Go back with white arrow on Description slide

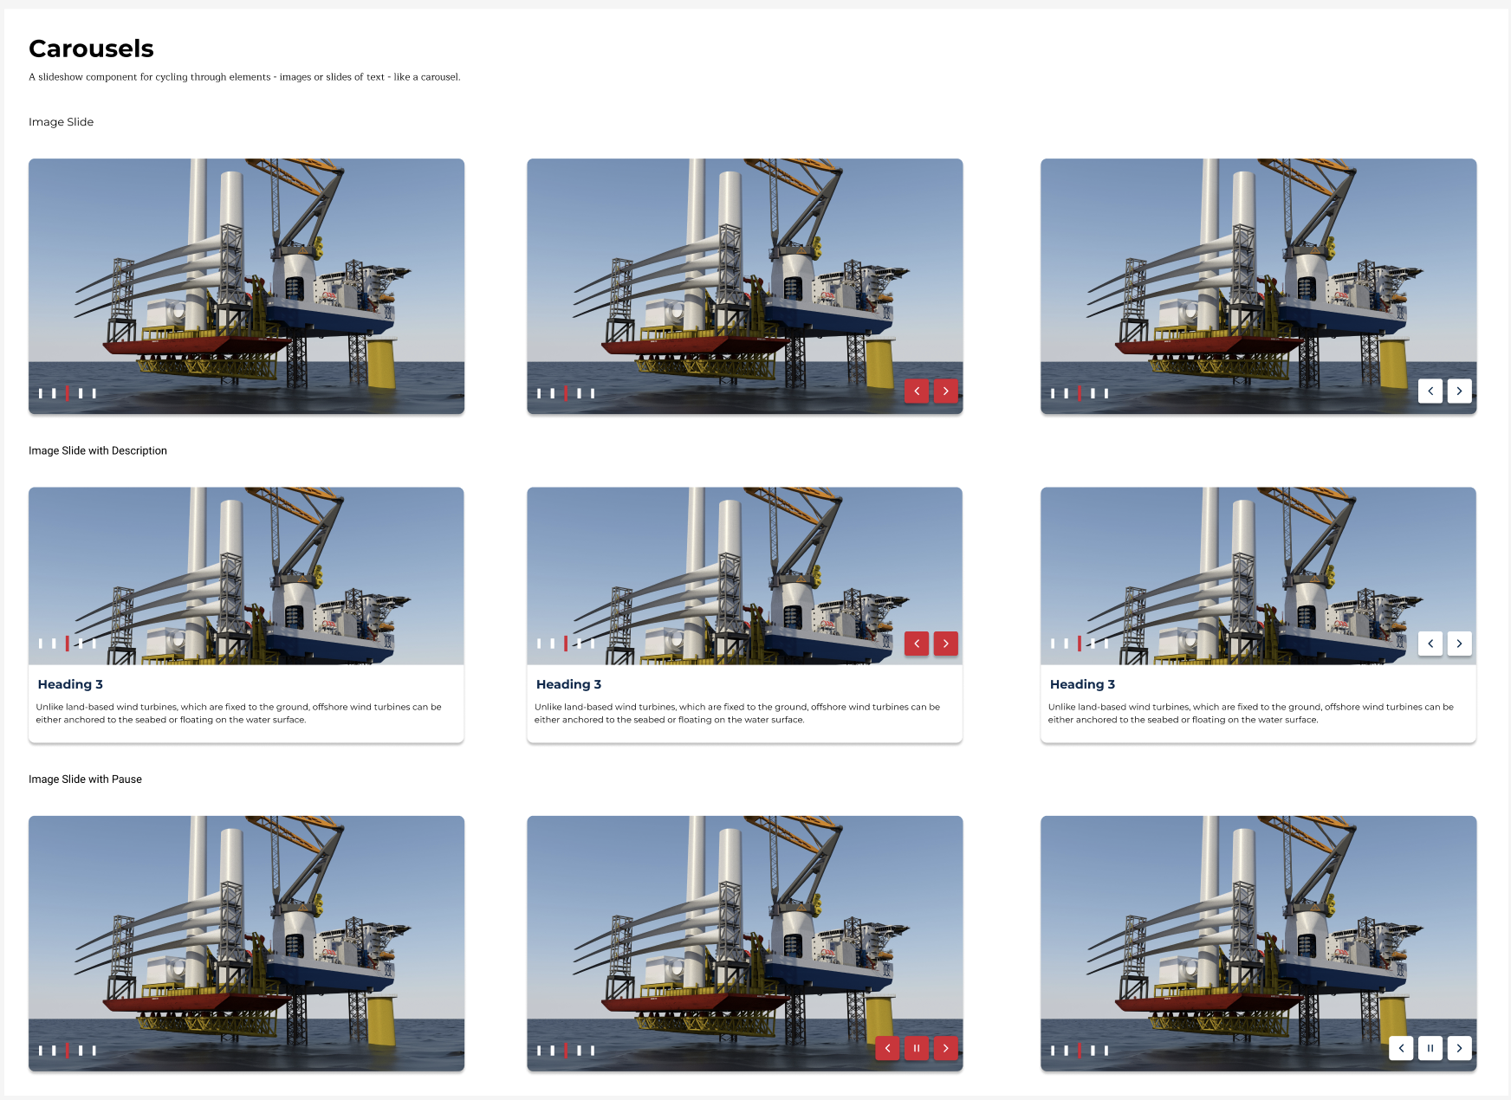[x=1430, y=644]
